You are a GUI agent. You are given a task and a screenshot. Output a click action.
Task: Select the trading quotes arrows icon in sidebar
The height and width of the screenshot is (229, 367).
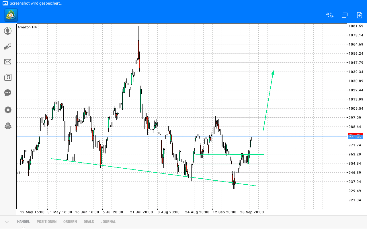[8, 46]
